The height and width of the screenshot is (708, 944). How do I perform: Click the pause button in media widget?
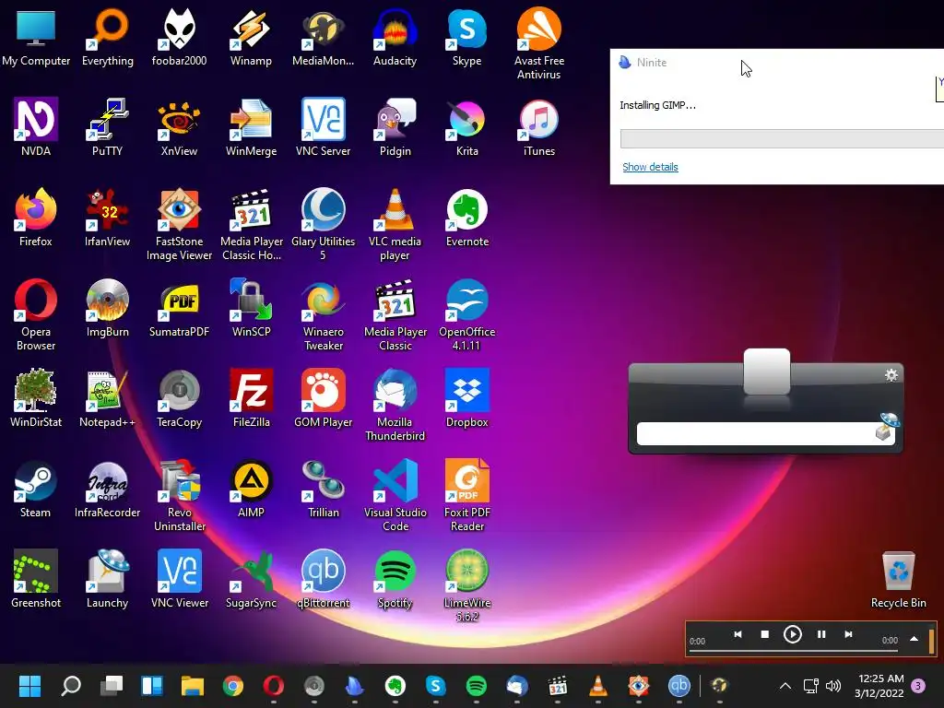tap(821, 634)
